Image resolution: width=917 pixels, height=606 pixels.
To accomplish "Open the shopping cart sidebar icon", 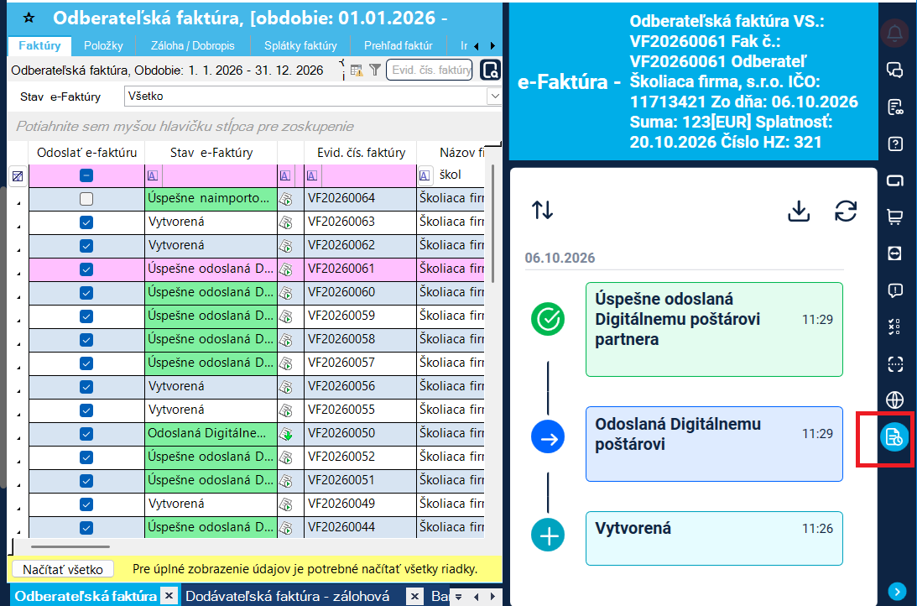I will point(895,217).
